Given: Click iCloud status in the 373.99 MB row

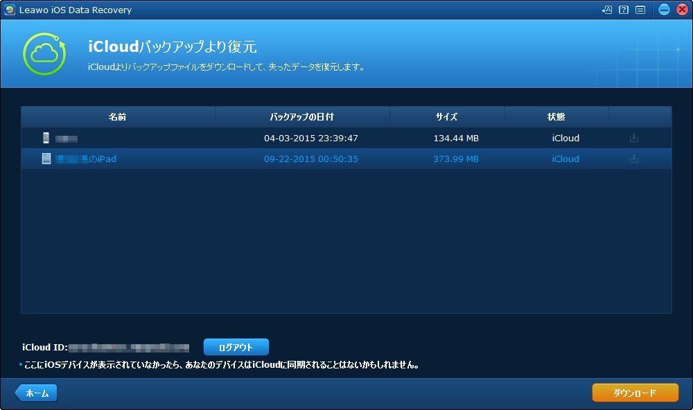Looking at the screenshot, I should tap(565, 159).
